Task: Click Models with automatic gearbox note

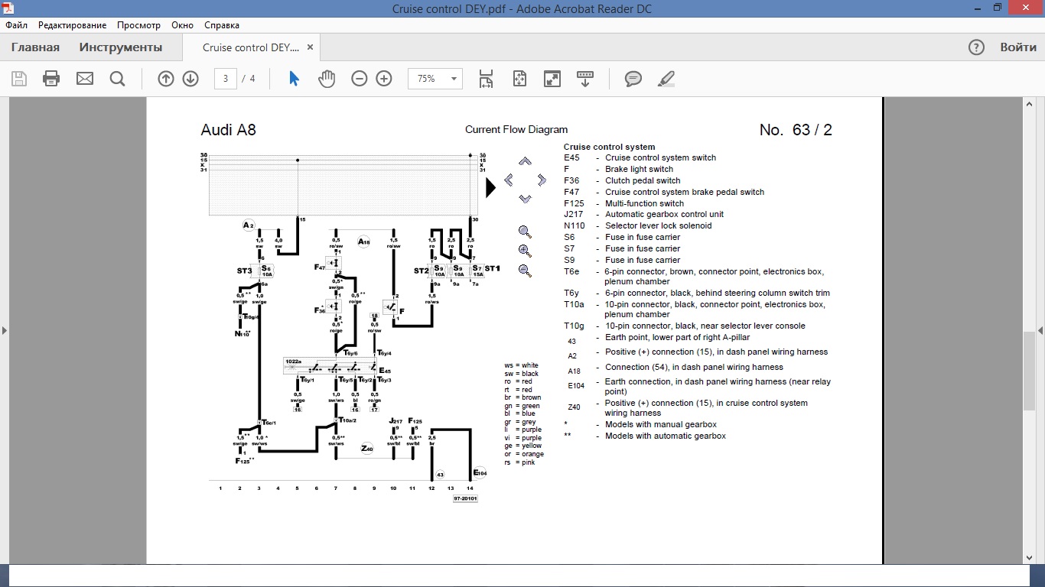Action: tap(666, 436)
